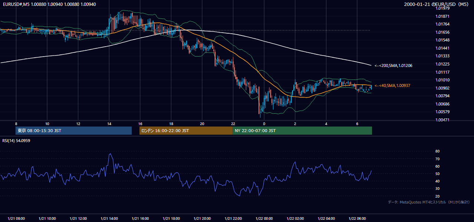The image size is (474, 222).
Task: Click price axis value 1.00579
Action: (x=442, y=112)
